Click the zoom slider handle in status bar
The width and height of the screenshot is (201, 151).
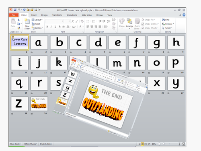(x=164, y=144)
